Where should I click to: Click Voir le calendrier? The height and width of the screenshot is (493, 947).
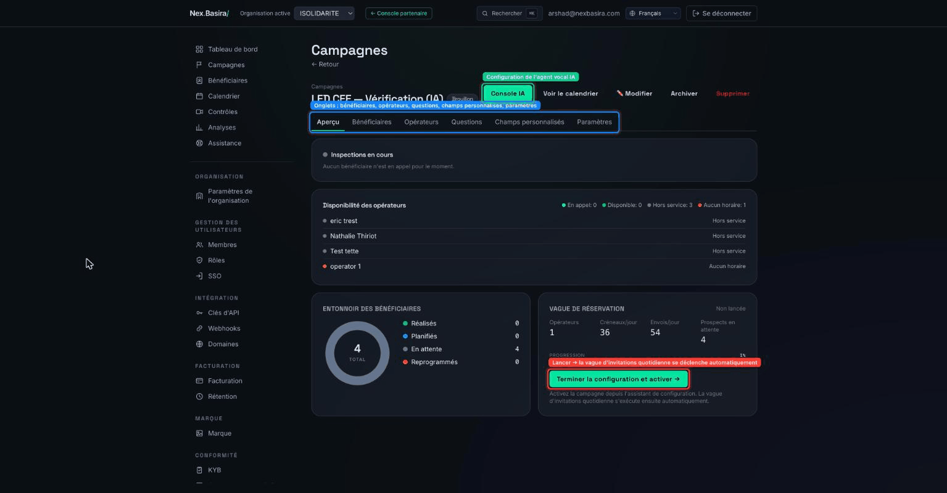click(571, 94)
